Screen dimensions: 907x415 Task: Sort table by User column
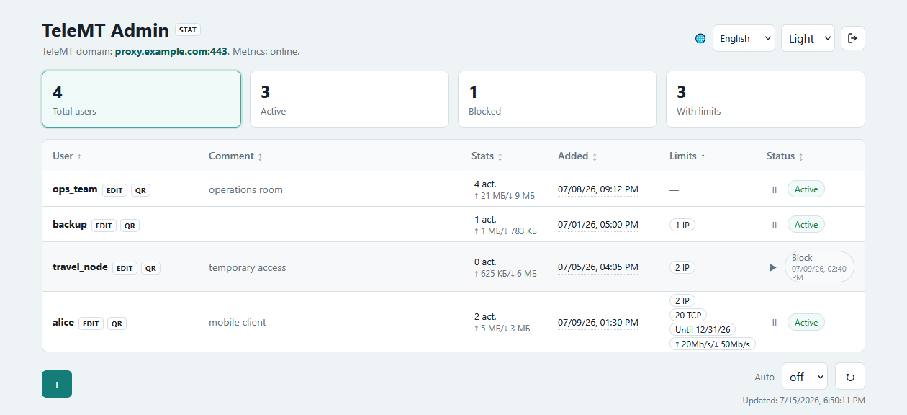(67, 156)
